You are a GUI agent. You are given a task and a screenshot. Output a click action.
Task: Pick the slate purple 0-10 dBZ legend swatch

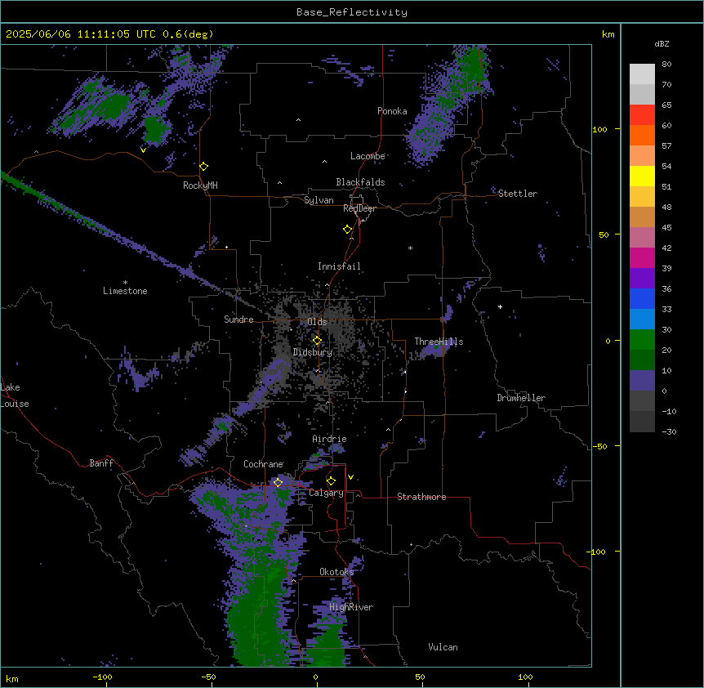point(642,381)
